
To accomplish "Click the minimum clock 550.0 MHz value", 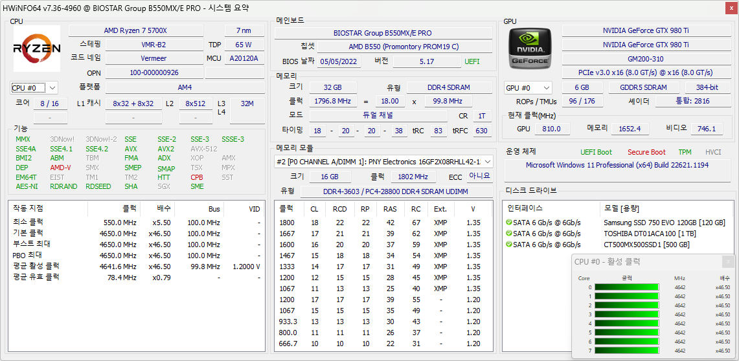I will coord(120,223).
